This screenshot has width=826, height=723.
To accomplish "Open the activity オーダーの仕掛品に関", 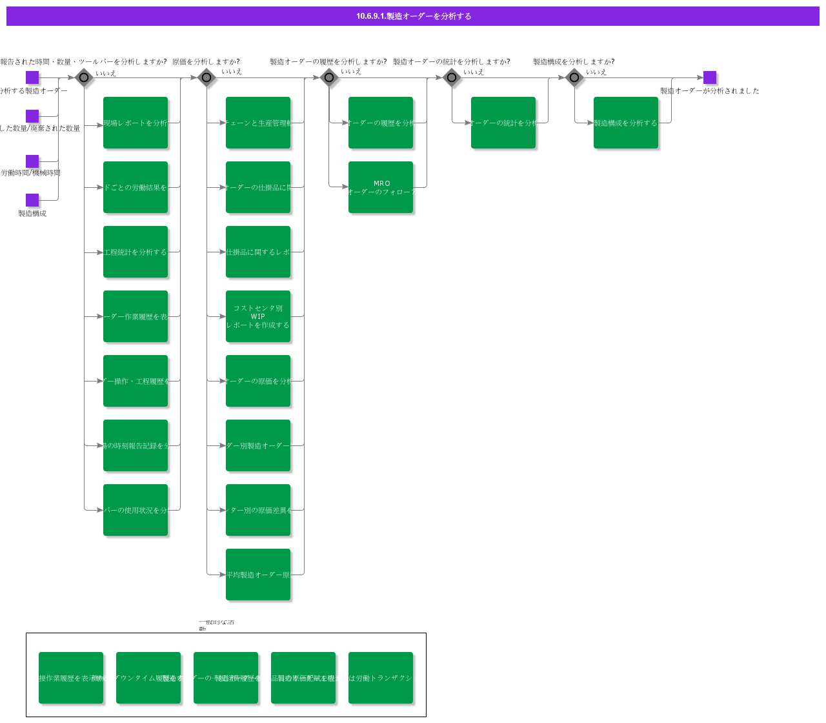I will click(258, 187).
